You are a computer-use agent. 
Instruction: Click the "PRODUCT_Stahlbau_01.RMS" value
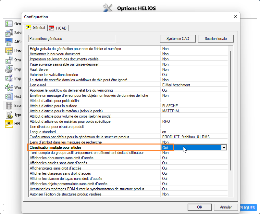point(186,137)
